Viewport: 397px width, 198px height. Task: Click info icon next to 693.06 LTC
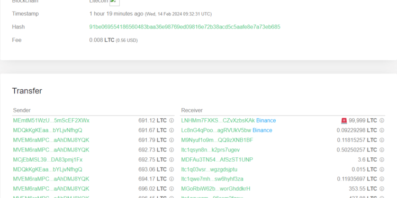pyautogui.click(x=172, y=169)
